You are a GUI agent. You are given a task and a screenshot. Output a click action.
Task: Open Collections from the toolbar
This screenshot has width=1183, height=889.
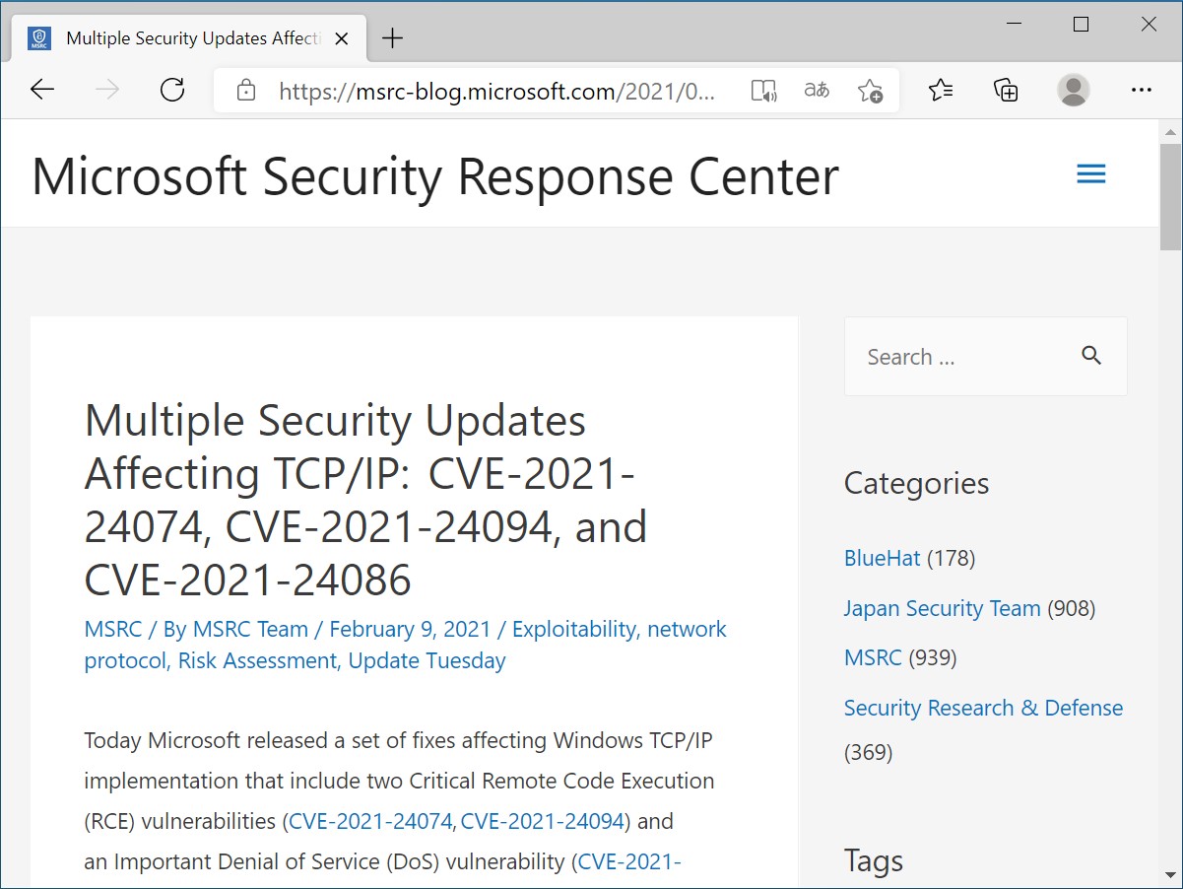[1006, 90]
